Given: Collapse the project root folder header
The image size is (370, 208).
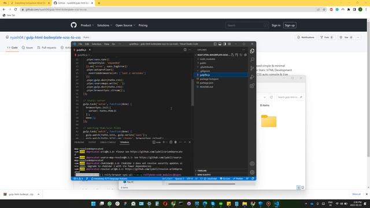Looking at the screenshot, I should point(212,55).
